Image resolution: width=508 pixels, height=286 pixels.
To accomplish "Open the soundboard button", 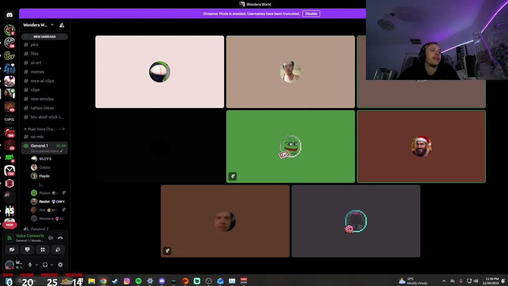I will tap(58, 249).
